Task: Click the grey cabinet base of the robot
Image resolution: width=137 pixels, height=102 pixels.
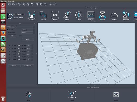Action: [x=87, y=52]
